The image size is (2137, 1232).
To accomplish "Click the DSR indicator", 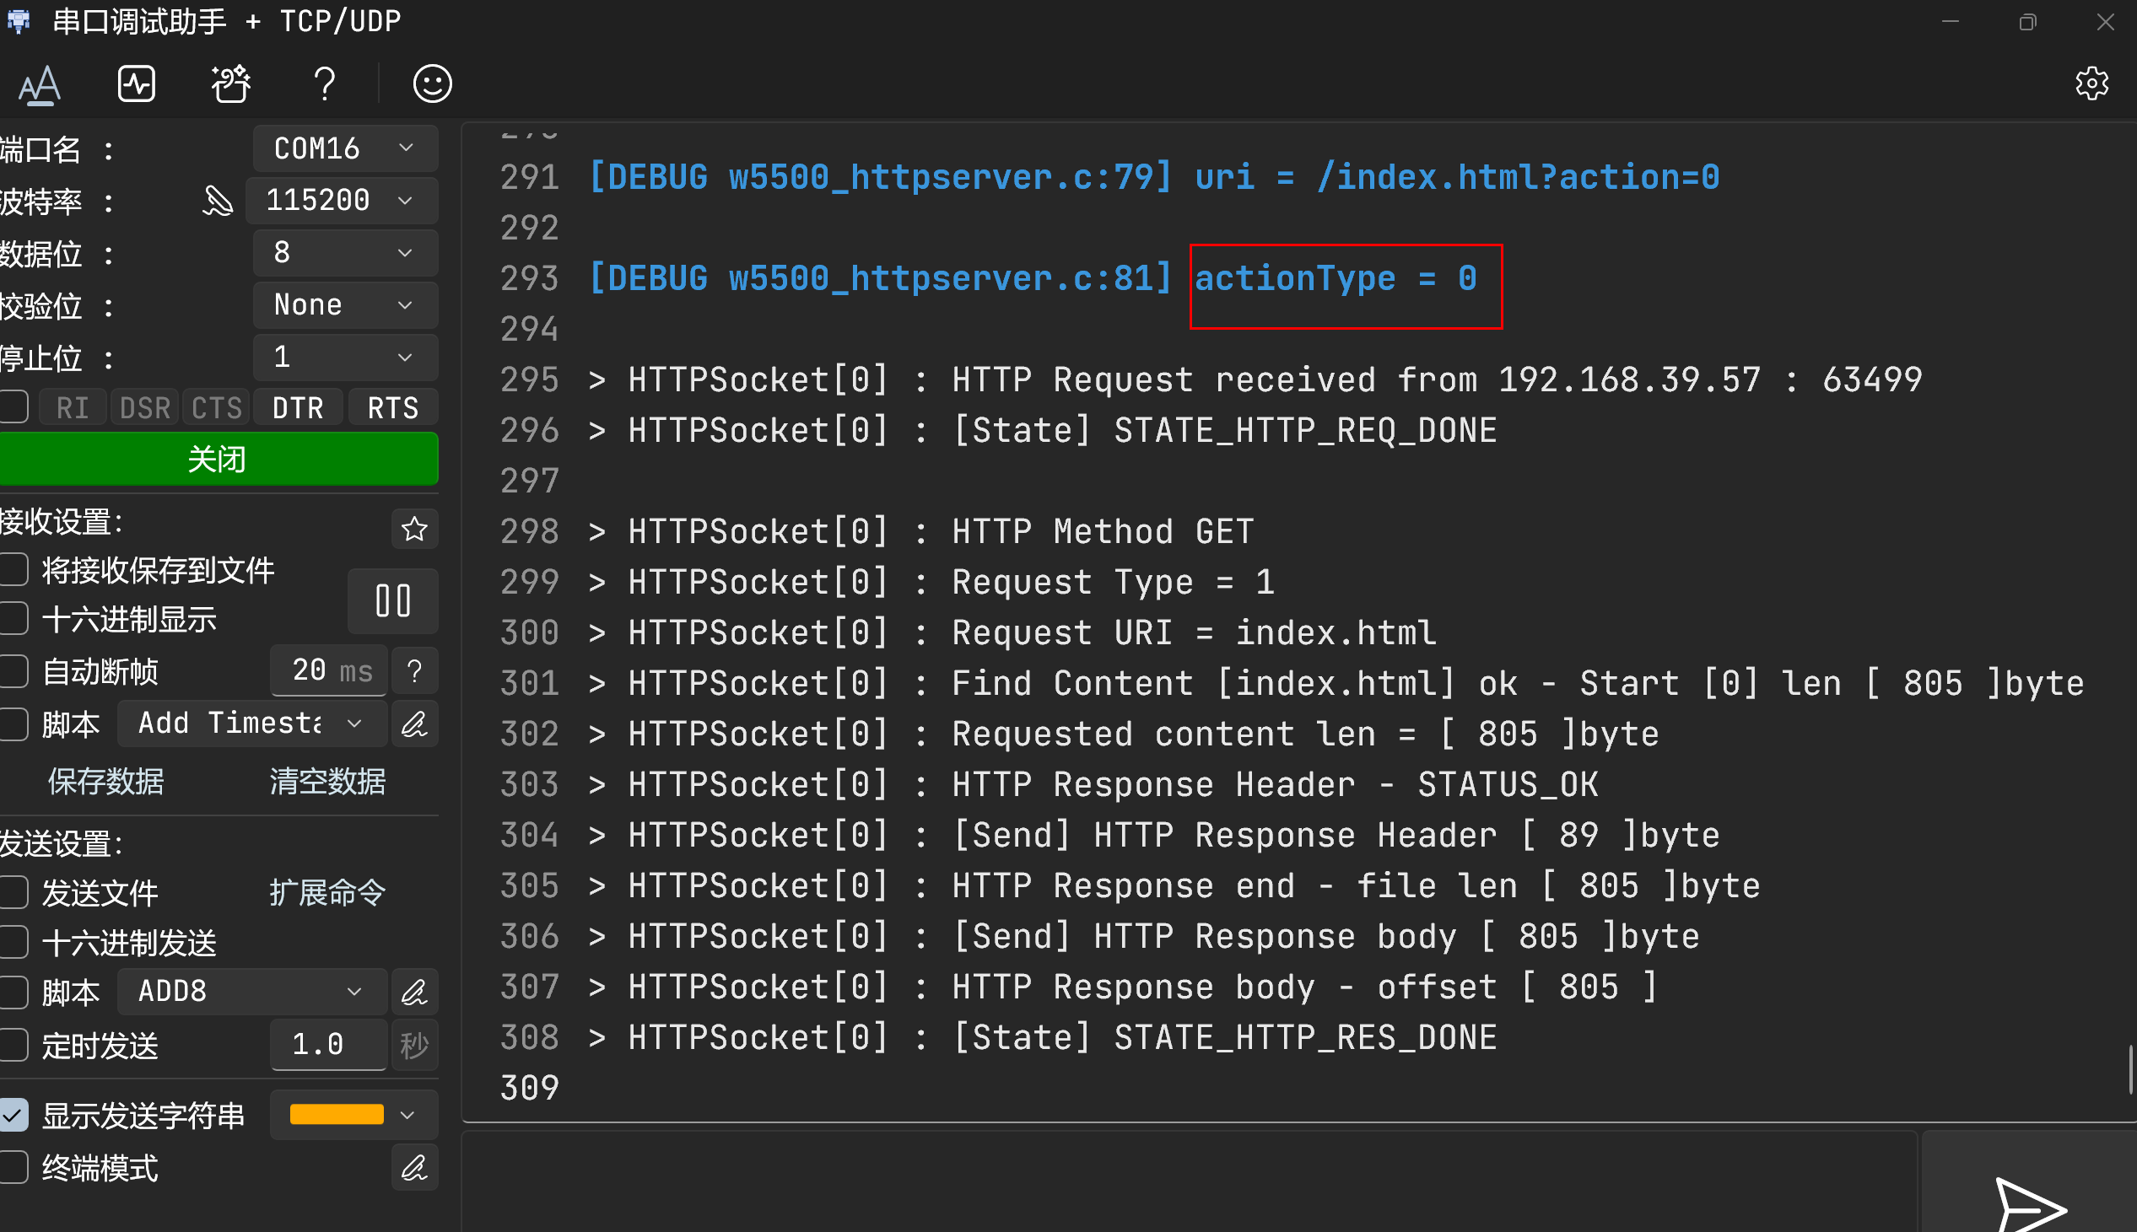I will (x=145, y=408).
